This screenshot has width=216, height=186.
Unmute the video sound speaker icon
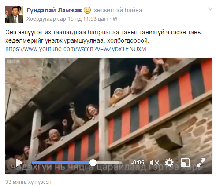[x=154, y=163]
